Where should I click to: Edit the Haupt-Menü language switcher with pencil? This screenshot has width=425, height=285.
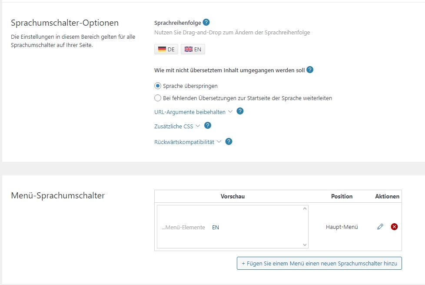point(380,227)
